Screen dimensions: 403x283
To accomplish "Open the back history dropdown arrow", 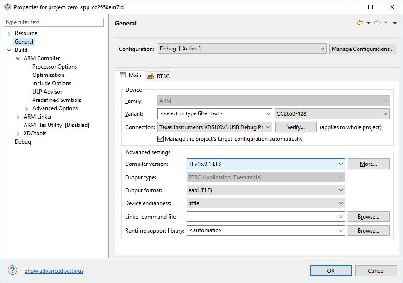I will click(368, 23).
